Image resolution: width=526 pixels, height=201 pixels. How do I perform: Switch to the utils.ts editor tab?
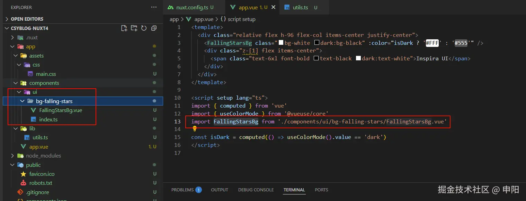click(300, 7)
